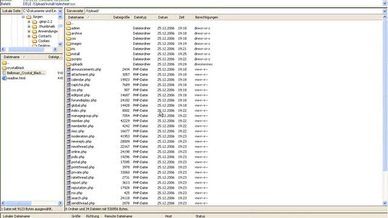388x218 pixels.
Task: Select the scripts folder icon
Action: [69, 59]
